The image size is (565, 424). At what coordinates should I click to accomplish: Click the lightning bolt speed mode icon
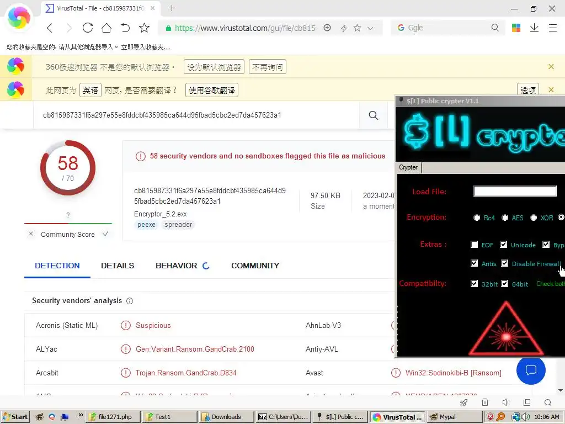344,28
